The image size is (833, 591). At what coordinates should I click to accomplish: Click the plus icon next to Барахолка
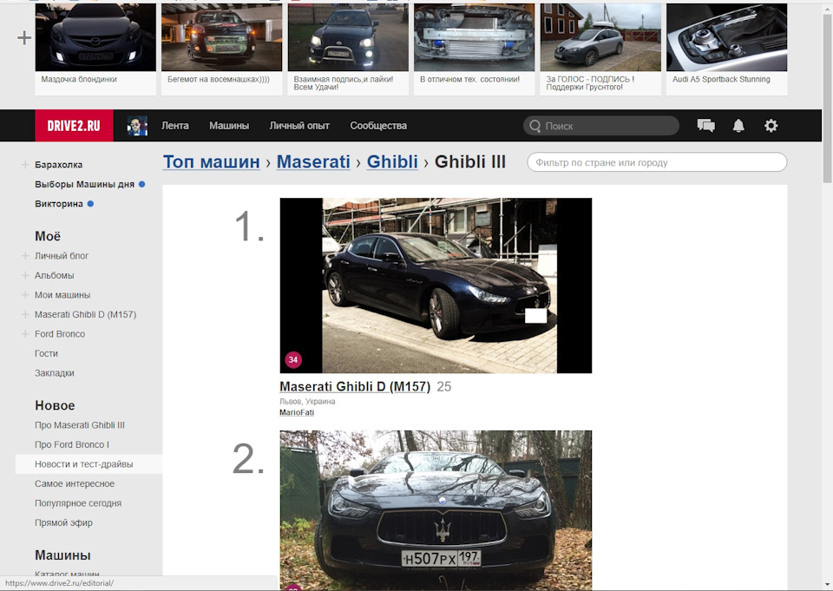click(x=25, y=165)
